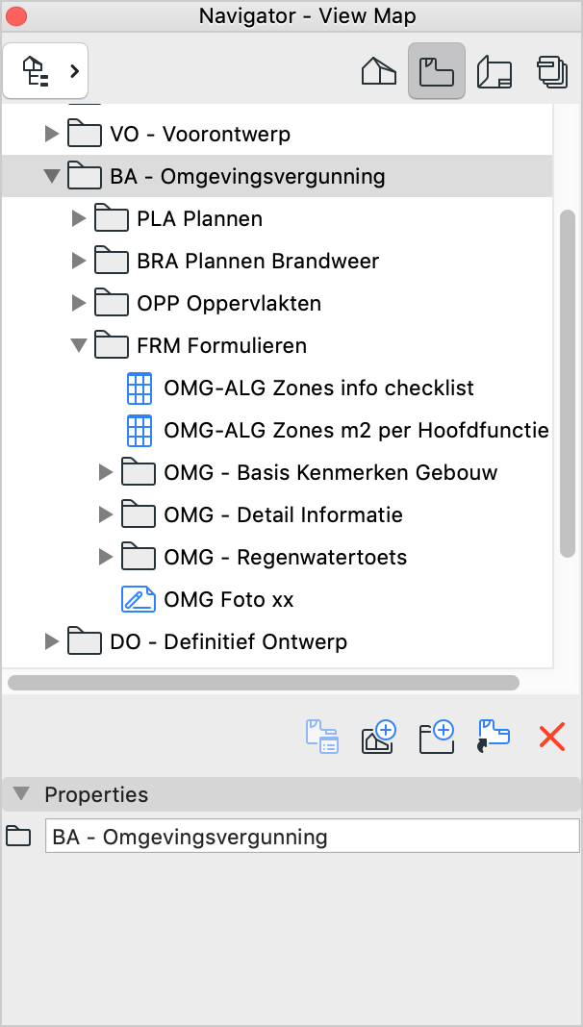Open the Publisher Sets icon
The height and width of the screenshot is (1027, 583).
point(552,71)
